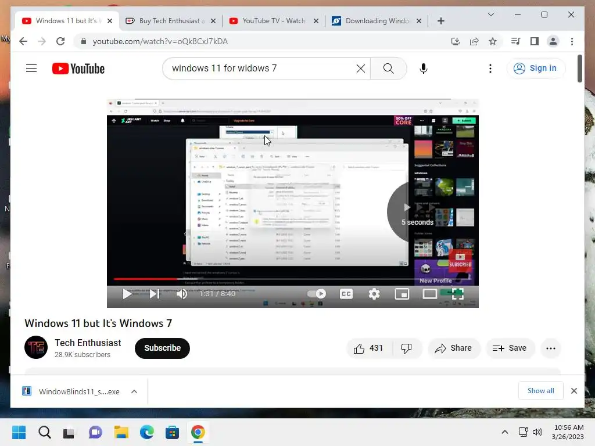595x446 pixels.
Task: Open File Explorer from taskbar
Action: [x=121, y=432]
